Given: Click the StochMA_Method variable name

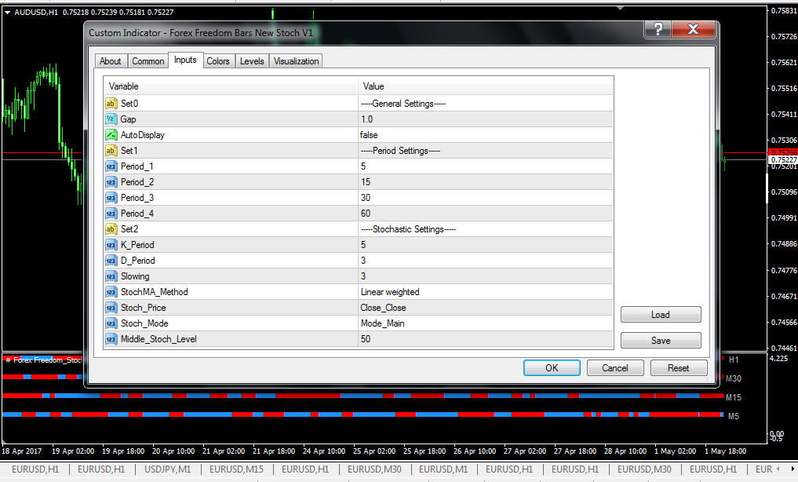Looking at the screenshot, I should (x=155, y=292).
